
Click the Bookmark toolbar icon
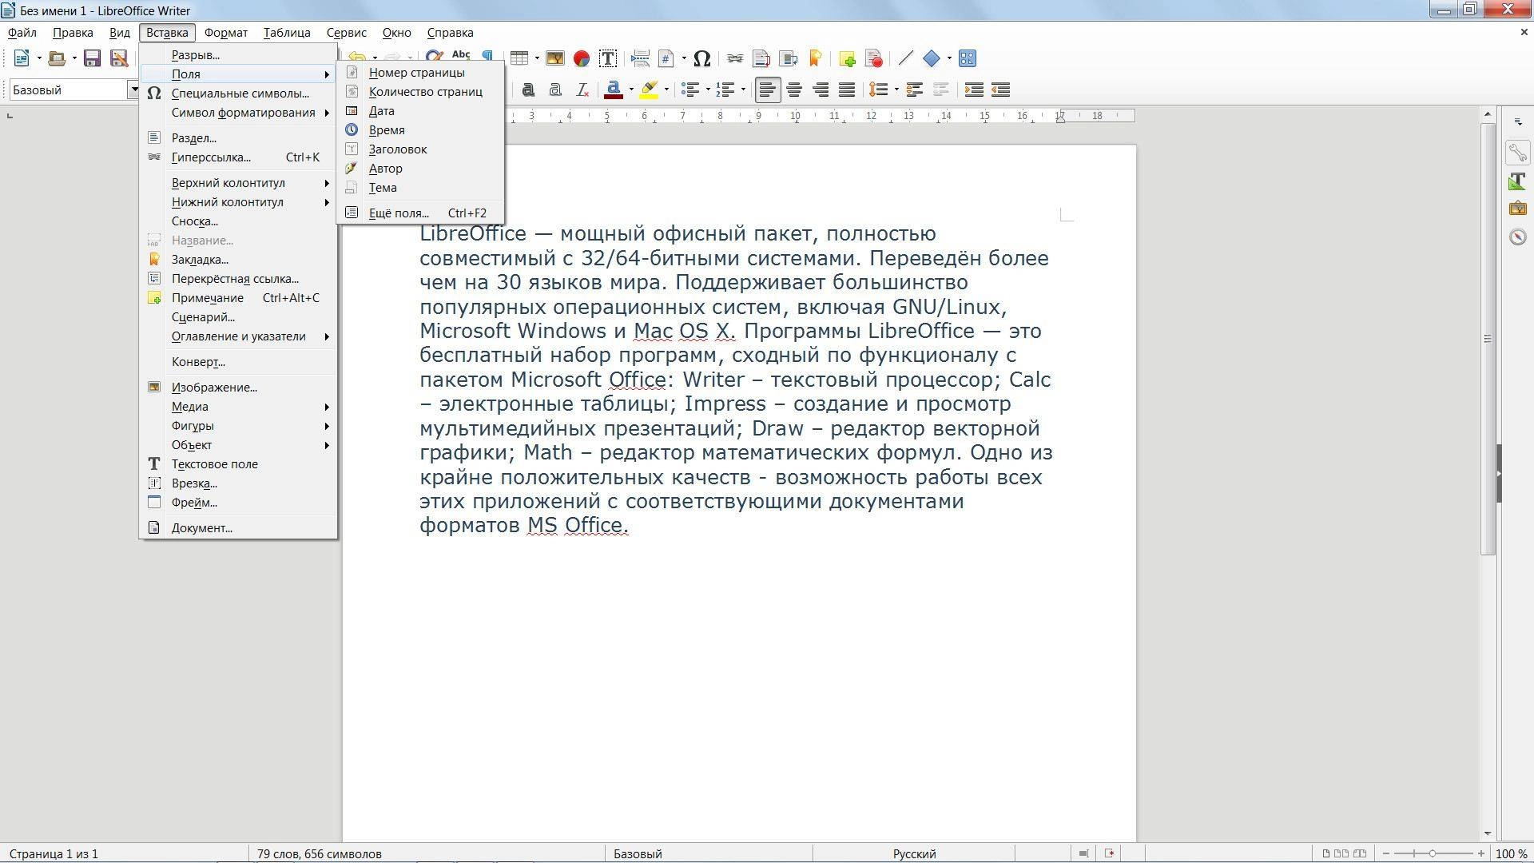[815, 58]
